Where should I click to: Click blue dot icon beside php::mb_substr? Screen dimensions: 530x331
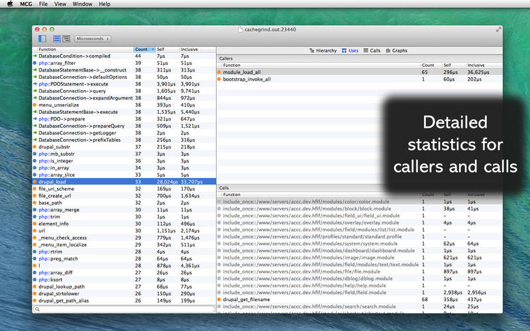(34, 154)
